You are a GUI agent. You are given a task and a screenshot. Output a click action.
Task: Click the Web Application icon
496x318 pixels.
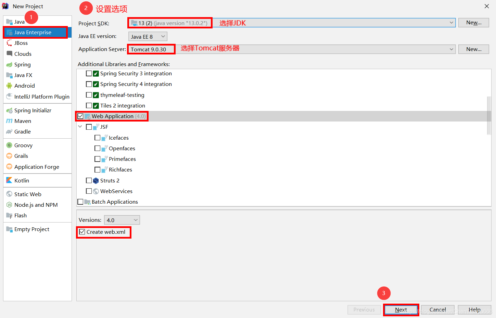(x=88, y=116)
